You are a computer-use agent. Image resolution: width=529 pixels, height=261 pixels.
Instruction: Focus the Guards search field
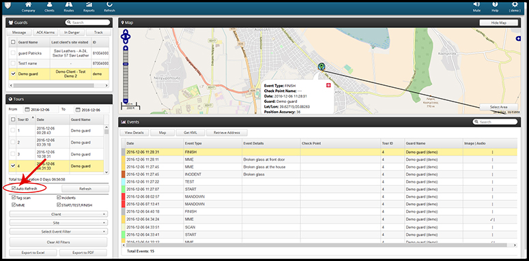coord(88,22)
